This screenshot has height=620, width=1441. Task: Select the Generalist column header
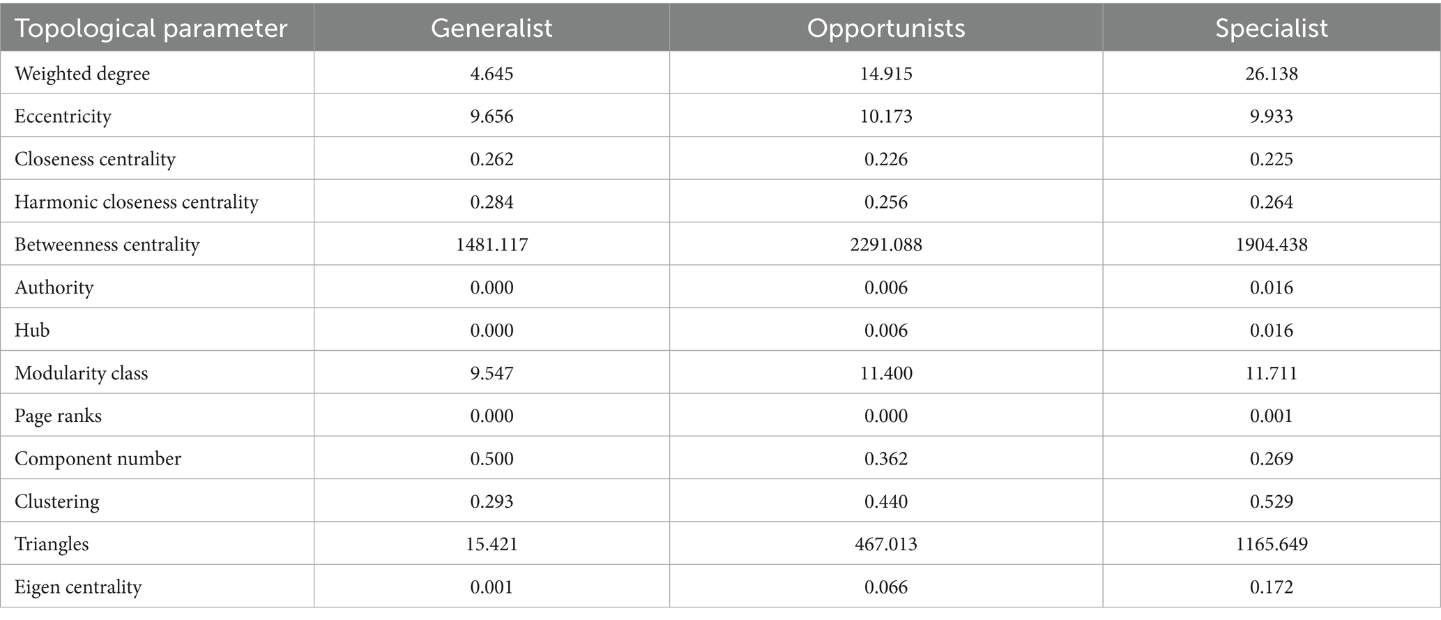pos(491,28)
